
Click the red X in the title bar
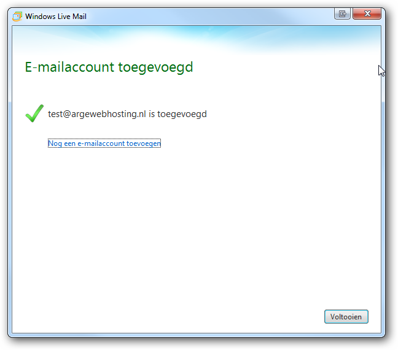coord(367,13)
